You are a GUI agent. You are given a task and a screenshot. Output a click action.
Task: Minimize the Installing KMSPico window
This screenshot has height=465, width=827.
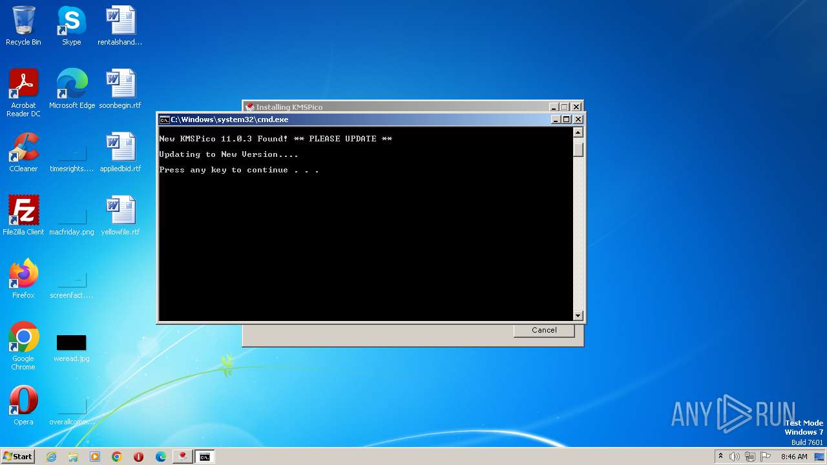[554, 107]
